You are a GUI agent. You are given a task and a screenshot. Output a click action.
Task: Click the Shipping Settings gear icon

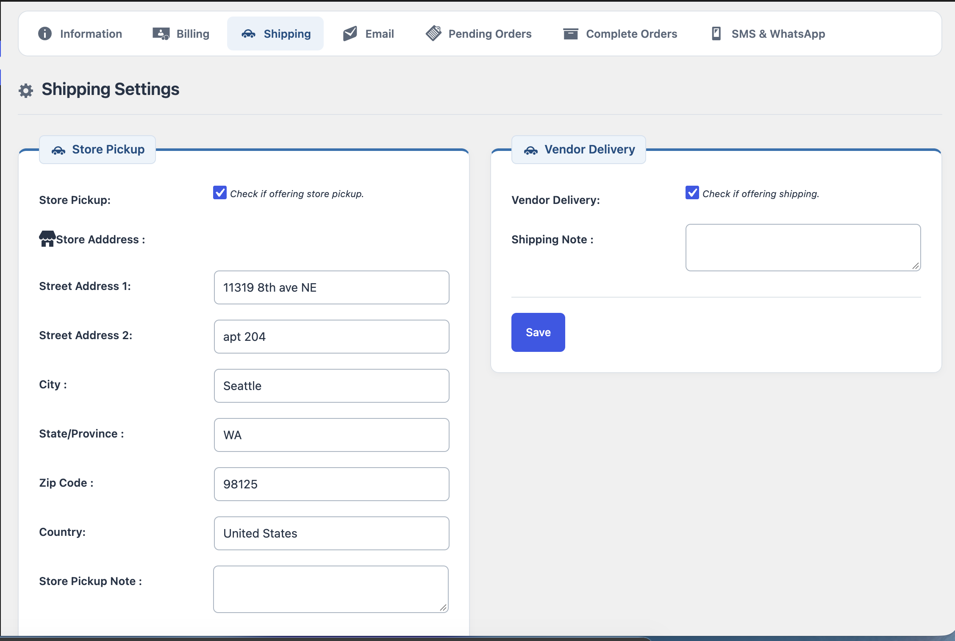point(26,90)
